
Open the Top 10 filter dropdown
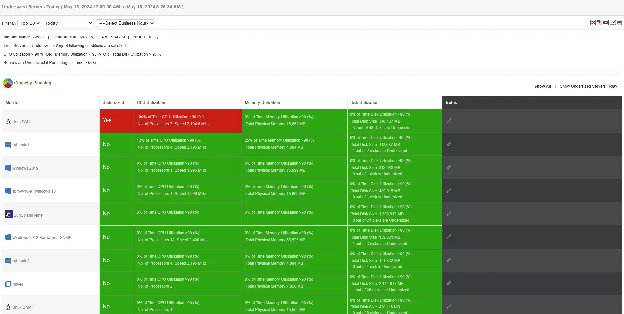(x=29, y=23)
